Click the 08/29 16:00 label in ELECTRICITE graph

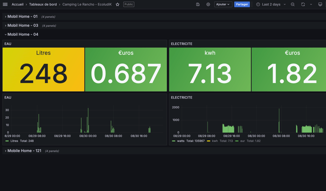pyautogui.click(x=231, y=136)
